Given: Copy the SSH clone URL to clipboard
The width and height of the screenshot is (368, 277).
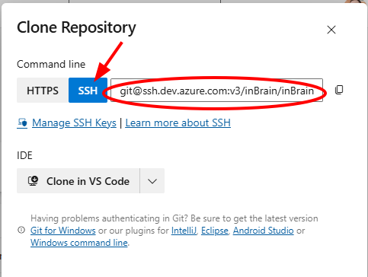Looking at the screenshot, I should pos(339,90).
